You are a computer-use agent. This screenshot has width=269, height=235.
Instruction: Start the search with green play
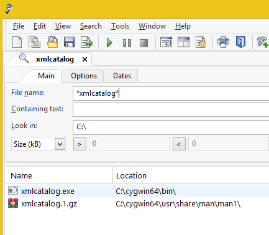pyautogui.click(x=109, y=43)
